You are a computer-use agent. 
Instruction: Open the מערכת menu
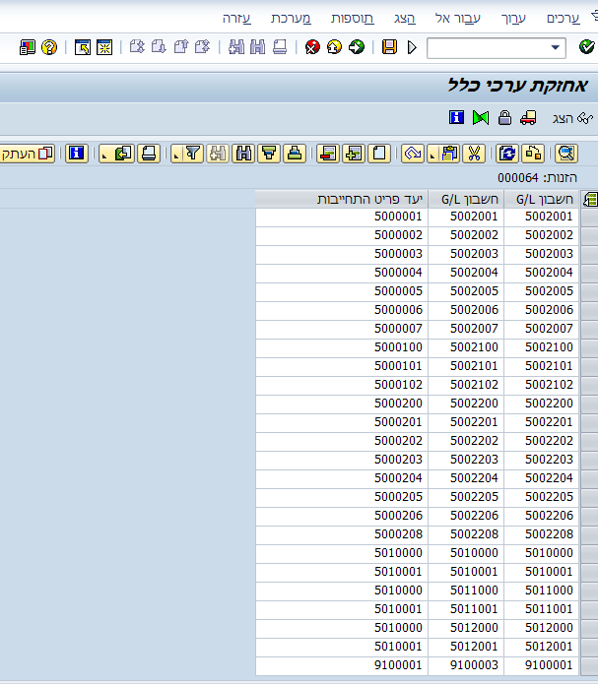tap(291, 19)
